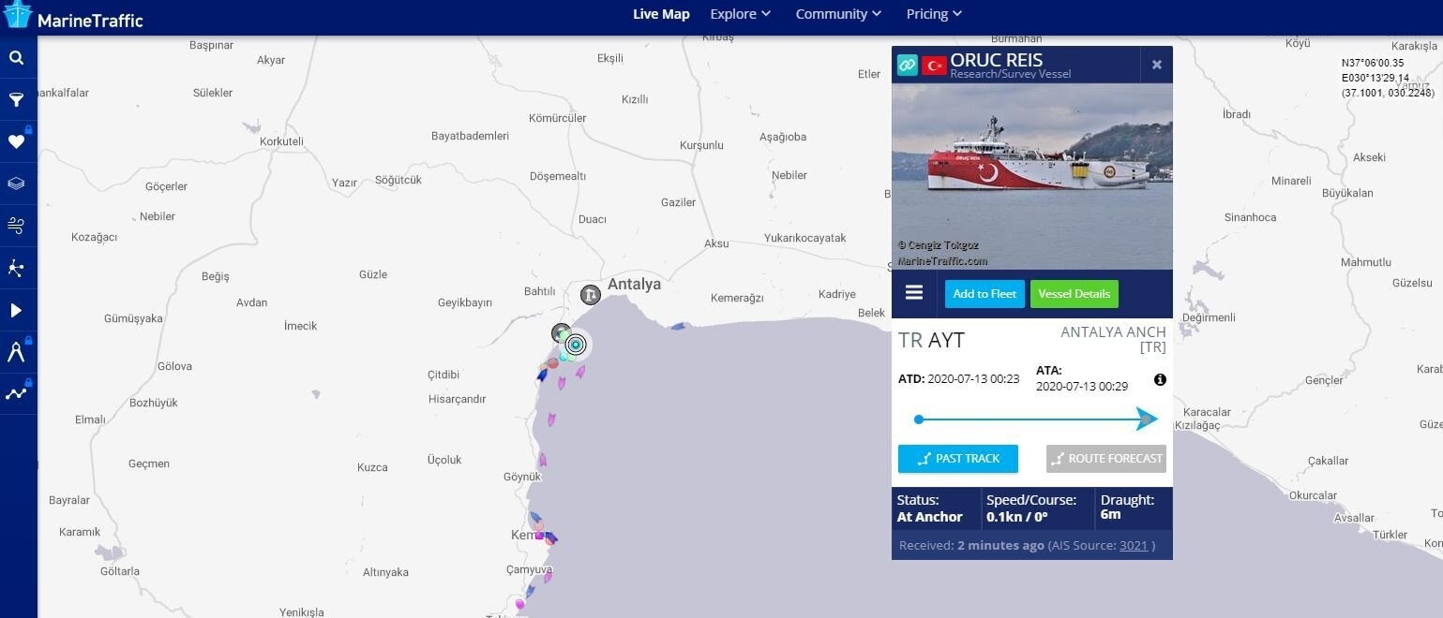This screenshot has width=1443, height=618.
Task: Open the hamburger menu in vessel panel
Action: point(914,293)
